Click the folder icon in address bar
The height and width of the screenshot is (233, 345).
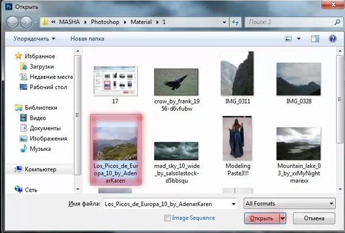pyautogui.click(x=45, y=22)
